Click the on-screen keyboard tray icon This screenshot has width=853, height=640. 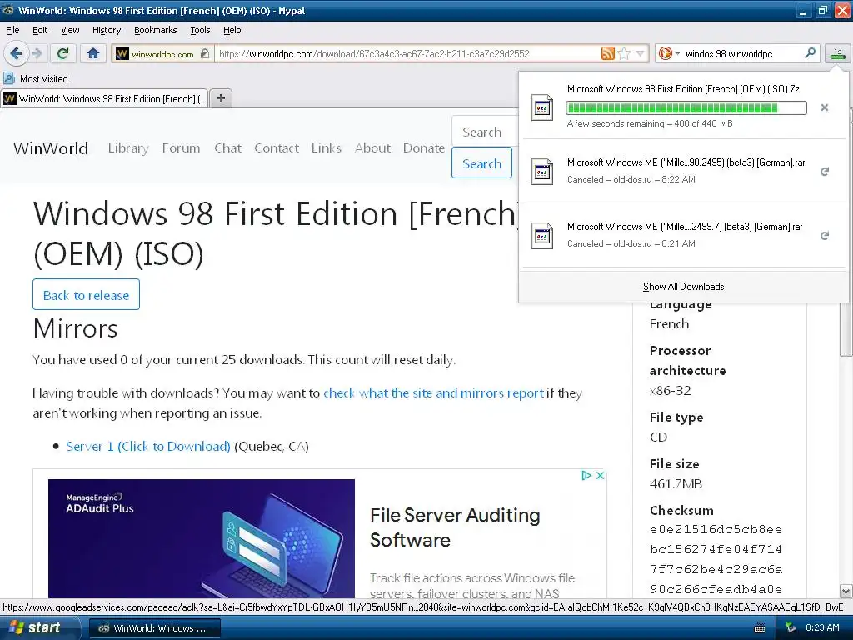[x=760, y=628]
